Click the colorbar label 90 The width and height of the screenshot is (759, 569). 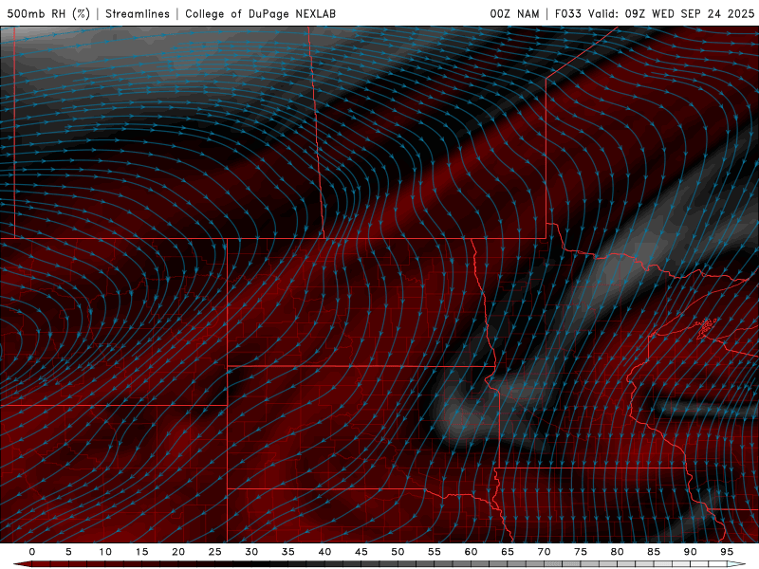(x=691, y=552)
